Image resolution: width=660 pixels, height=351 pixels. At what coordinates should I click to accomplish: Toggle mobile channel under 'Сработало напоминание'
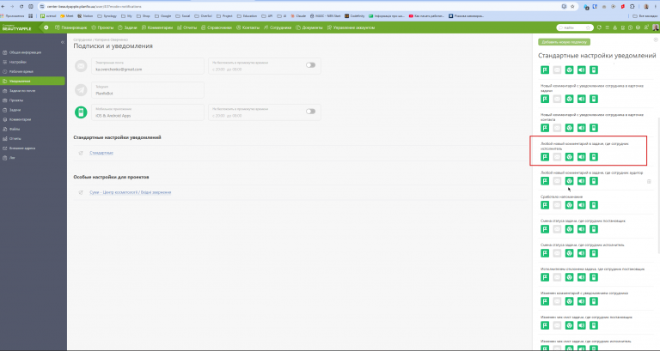pos(594,205)
